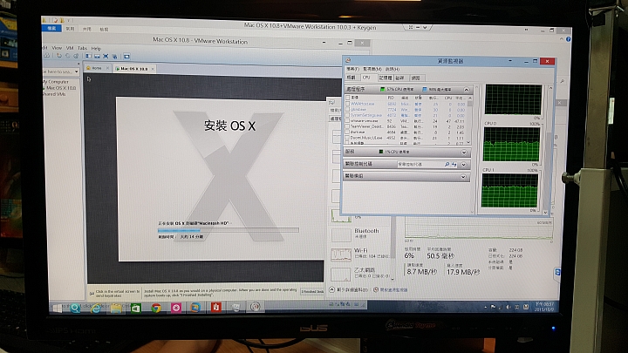Expand ribbon chevron in Explorer window
The height and width of the screenshot is (353, 628).
coord(561,39)
